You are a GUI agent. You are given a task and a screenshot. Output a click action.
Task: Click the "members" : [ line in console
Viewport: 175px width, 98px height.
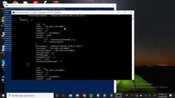[26, 20]
